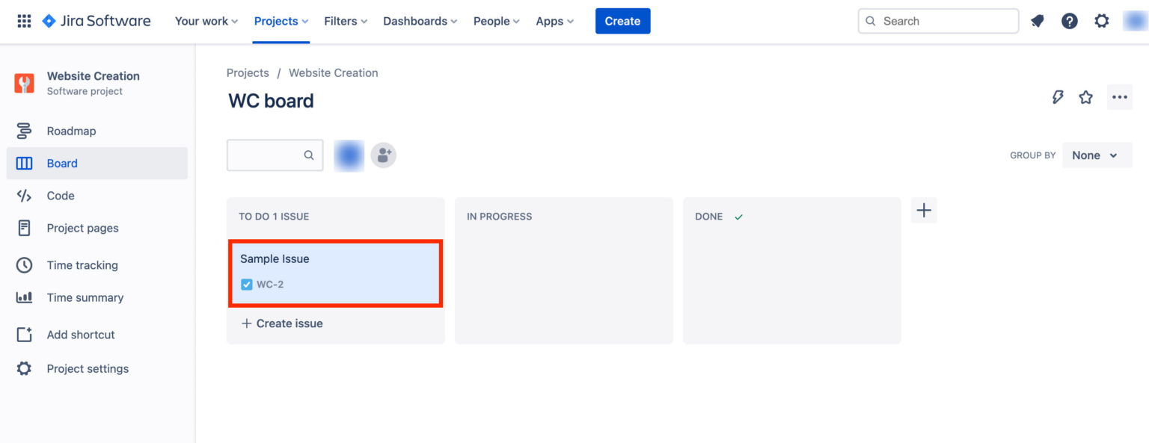Image resolution: width=1149 pixels, height=443 pixels.
Task: Star the WC board
Action: 1085,96
